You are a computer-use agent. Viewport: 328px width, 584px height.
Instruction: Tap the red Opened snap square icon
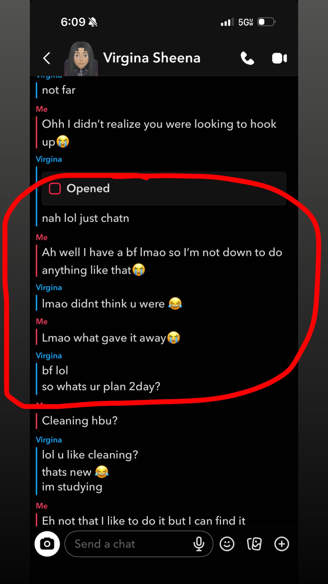click(x=55, y=189)
